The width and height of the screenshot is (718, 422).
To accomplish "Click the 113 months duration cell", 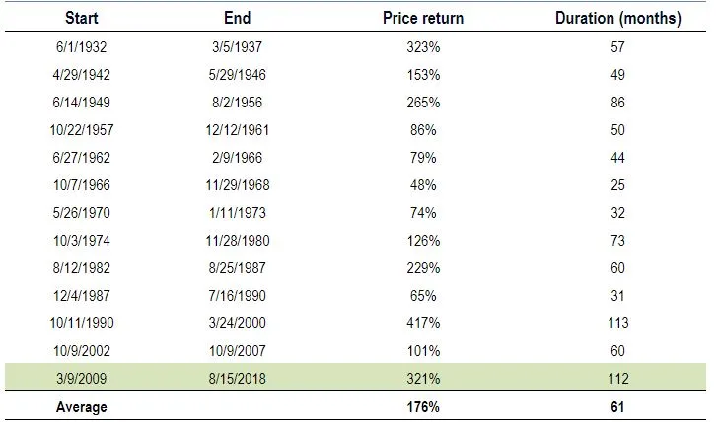I will coord(617,323).
